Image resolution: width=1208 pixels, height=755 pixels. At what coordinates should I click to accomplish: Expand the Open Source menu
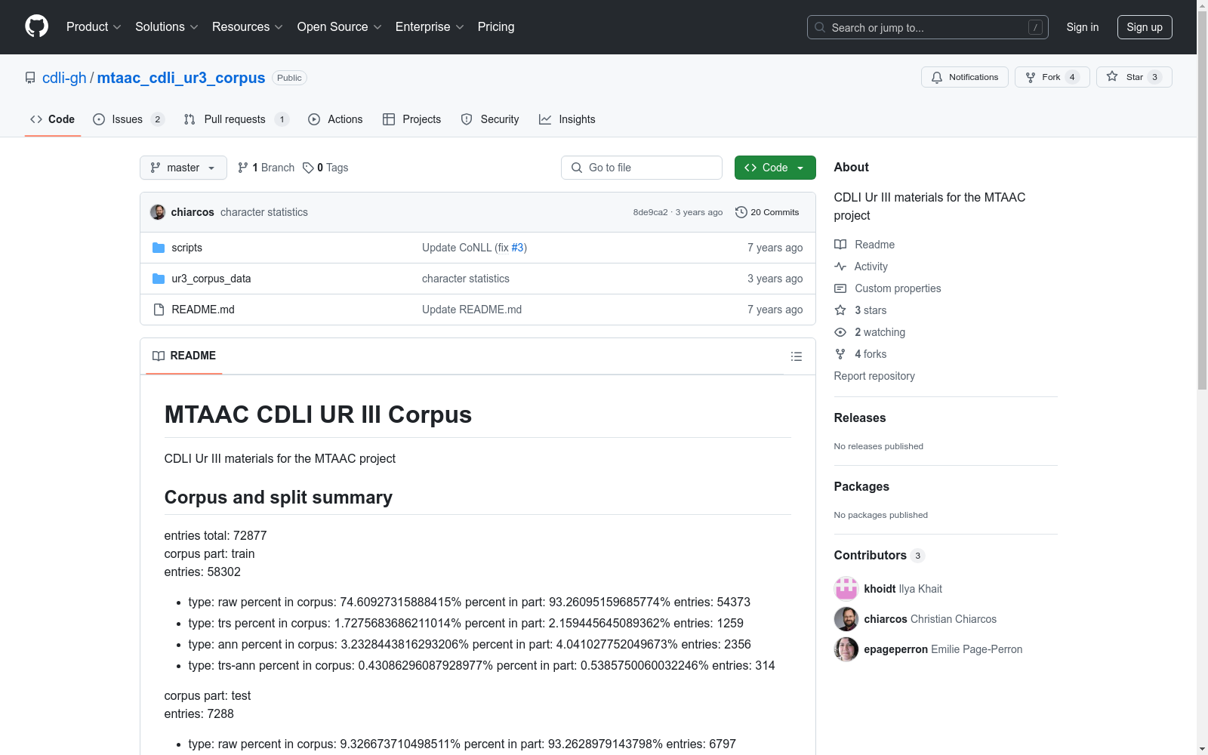tap(340, 26)
